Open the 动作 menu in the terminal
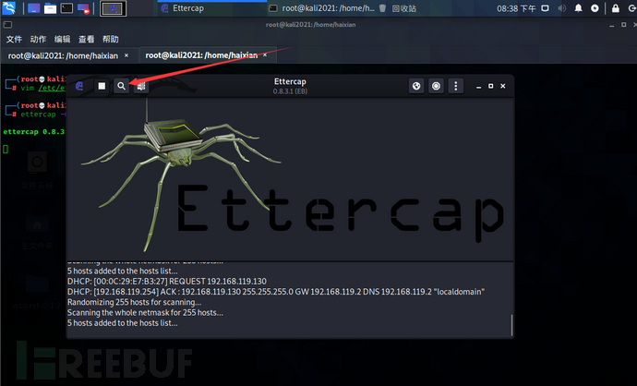 38,39
